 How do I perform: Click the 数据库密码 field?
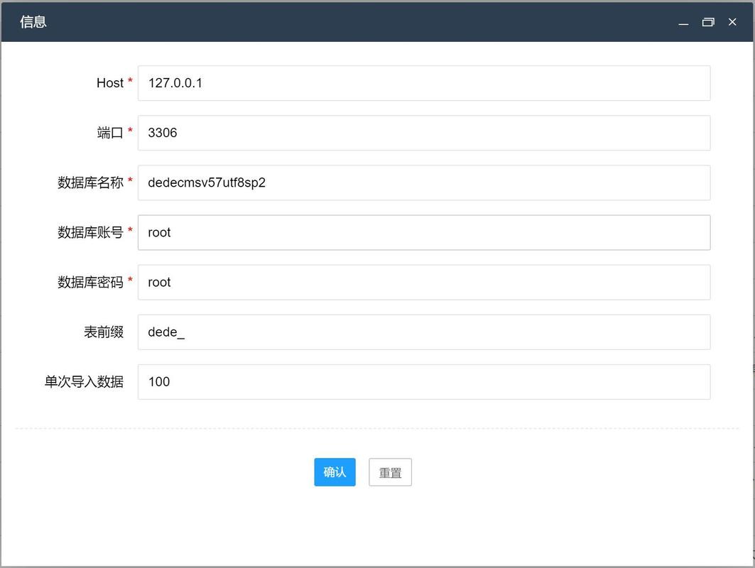point(424,282)
